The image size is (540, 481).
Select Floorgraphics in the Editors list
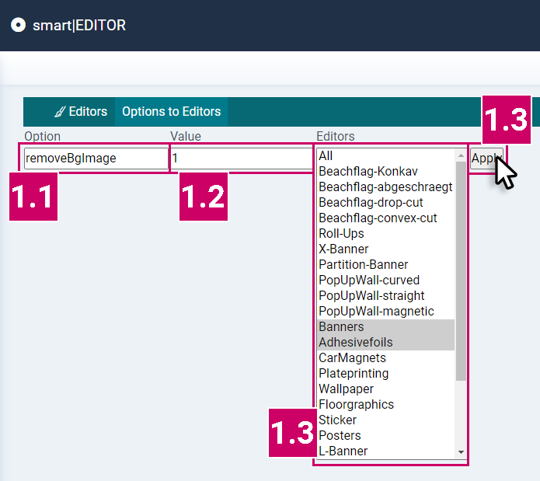[x=385, y=404]
